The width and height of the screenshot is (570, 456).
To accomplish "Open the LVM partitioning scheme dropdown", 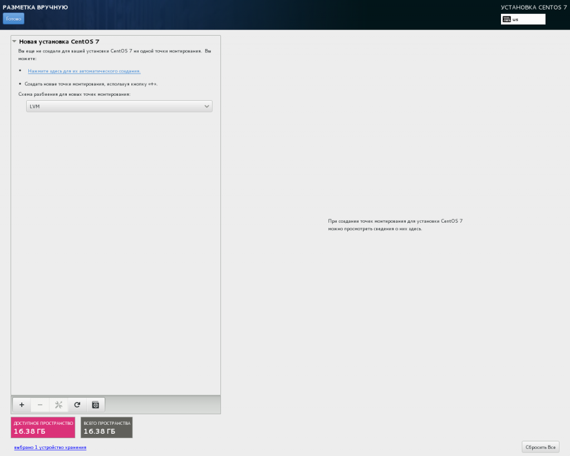I will (119, 106).
